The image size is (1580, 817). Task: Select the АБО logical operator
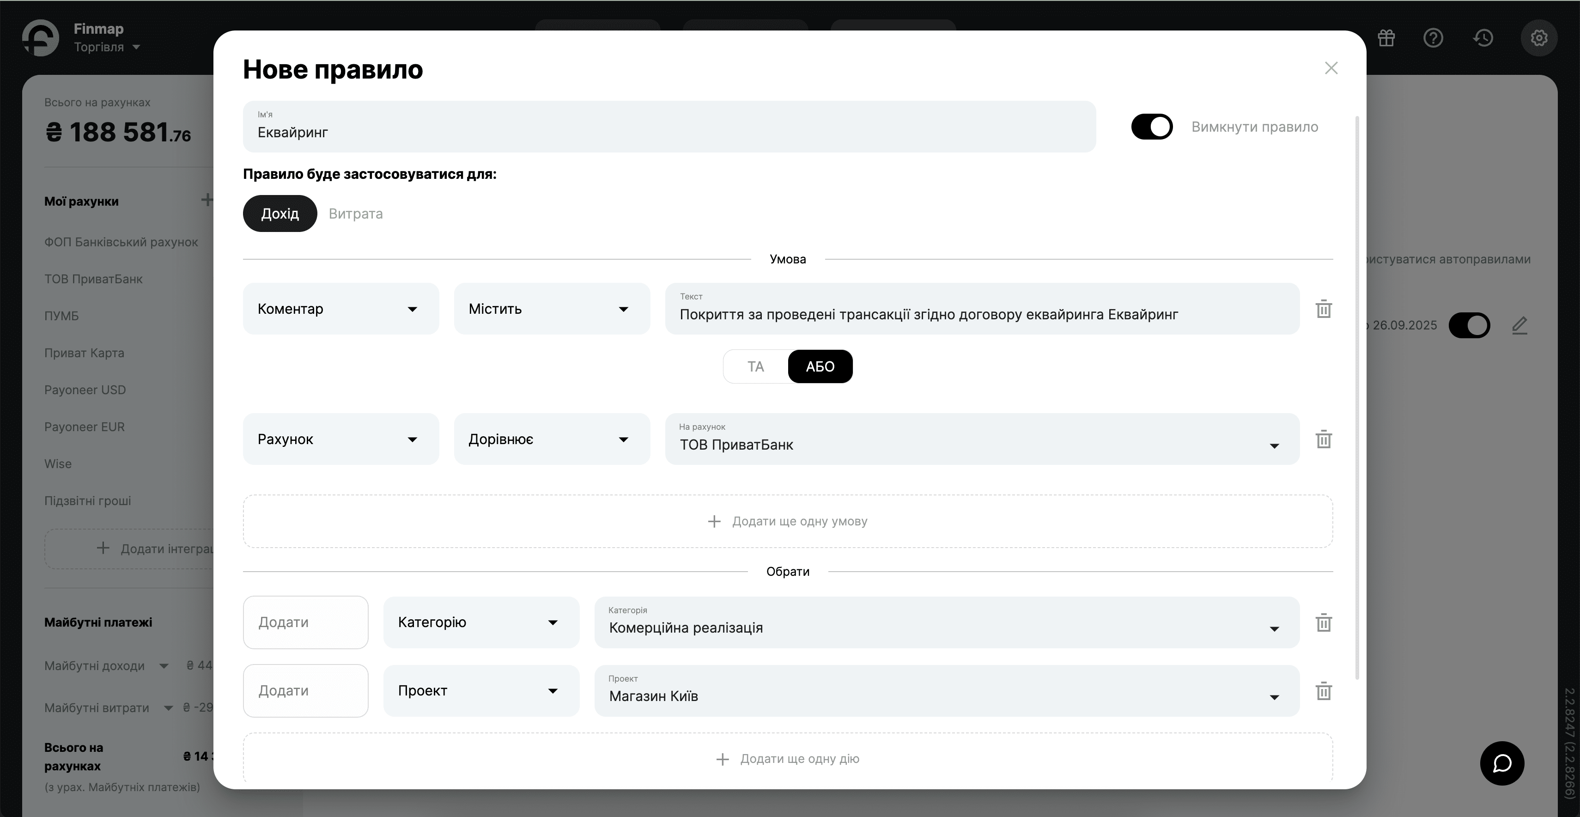[x=820, y=367]
